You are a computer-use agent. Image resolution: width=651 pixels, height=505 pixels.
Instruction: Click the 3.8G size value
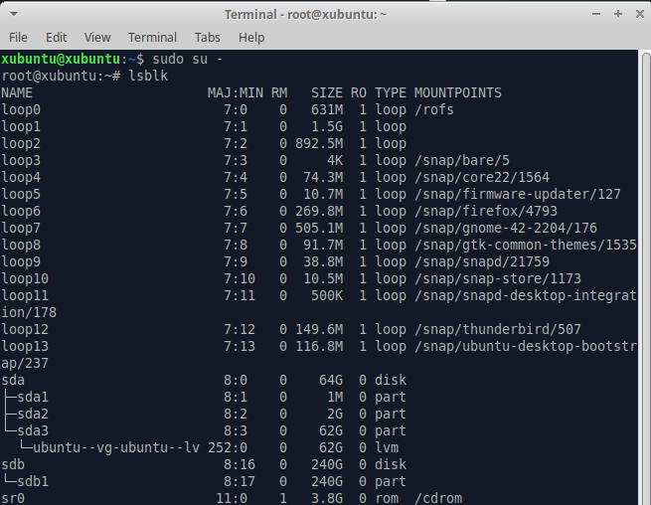coord(327,498)
